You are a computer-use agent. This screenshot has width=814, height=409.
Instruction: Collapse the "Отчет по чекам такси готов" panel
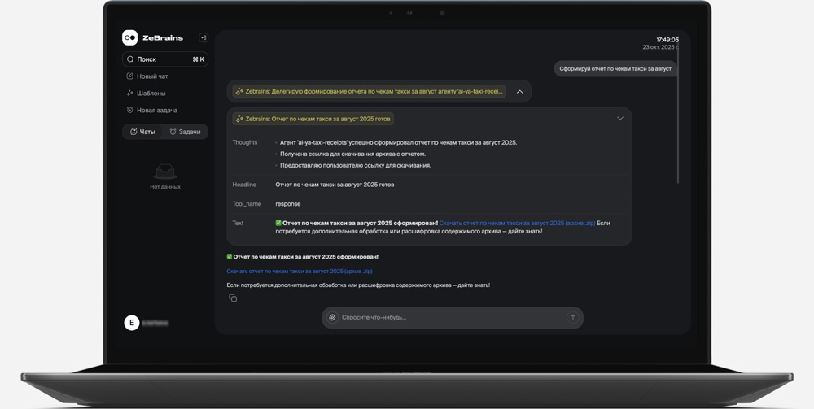tap(619, 119)
